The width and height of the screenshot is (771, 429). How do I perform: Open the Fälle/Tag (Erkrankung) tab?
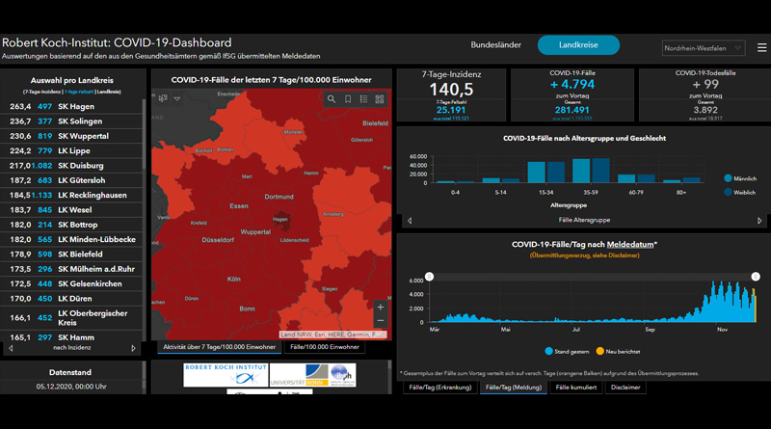click(x=440, y=388)
